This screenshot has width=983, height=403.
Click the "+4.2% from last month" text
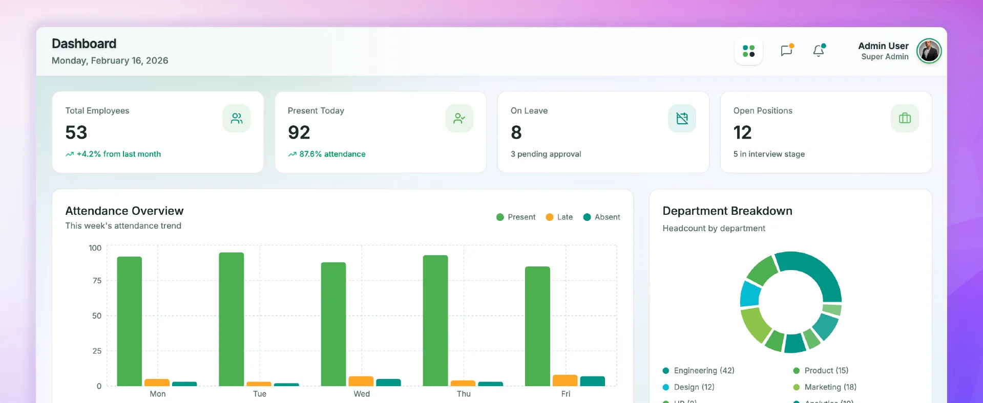coord(119,154)
